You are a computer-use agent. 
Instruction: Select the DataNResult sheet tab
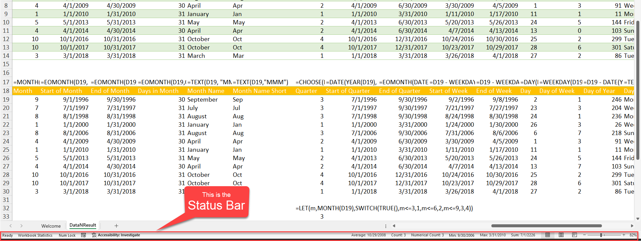pos(83,225)
